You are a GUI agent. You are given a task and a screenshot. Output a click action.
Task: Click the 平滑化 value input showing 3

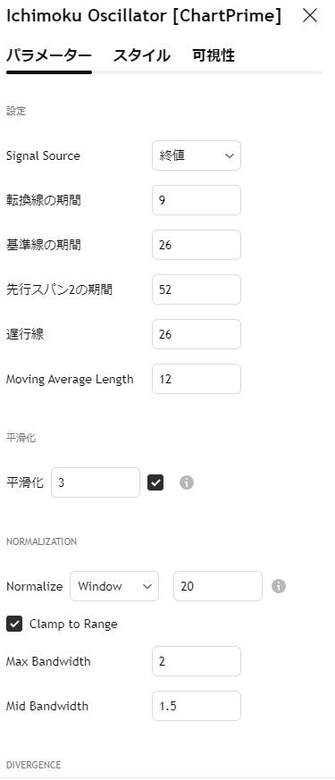pos(96,482)
